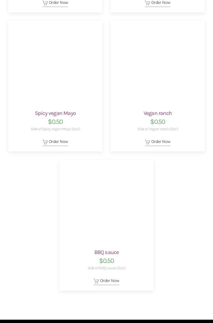
Task: Click the $0.50 price under BBQ sauce
Action: 106,261
